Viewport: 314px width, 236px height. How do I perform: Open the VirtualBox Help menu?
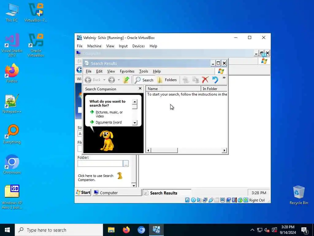coord(153,46)
